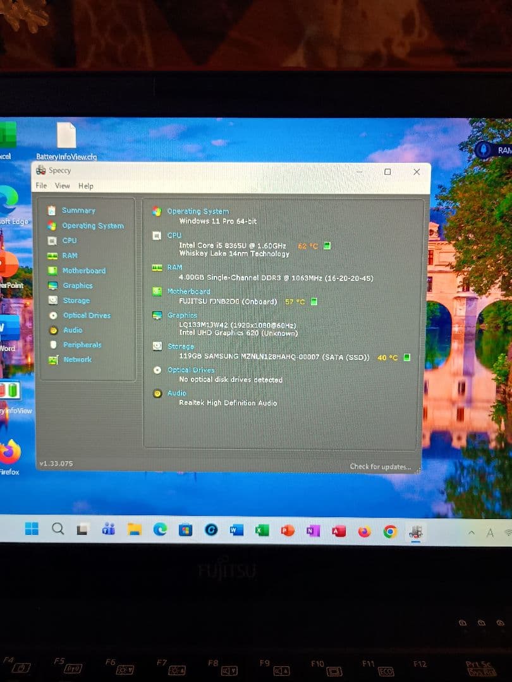
Task: Click the "Windows 11 Pro 64-bit" text
Action: pos(217,222)
